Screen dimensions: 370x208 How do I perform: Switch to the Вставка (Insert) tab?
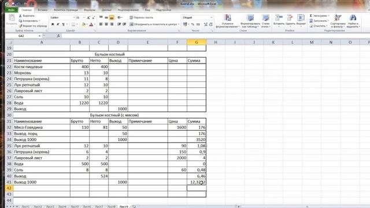(42, 10)
